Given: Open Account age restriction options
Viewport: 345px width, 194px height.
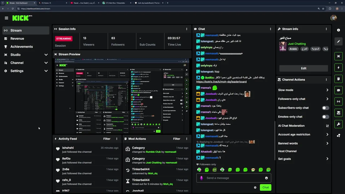Looking at the screenshot, I should [x=303, y=134].
